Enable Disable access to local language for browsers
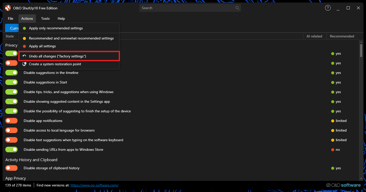 pos(11,130)
